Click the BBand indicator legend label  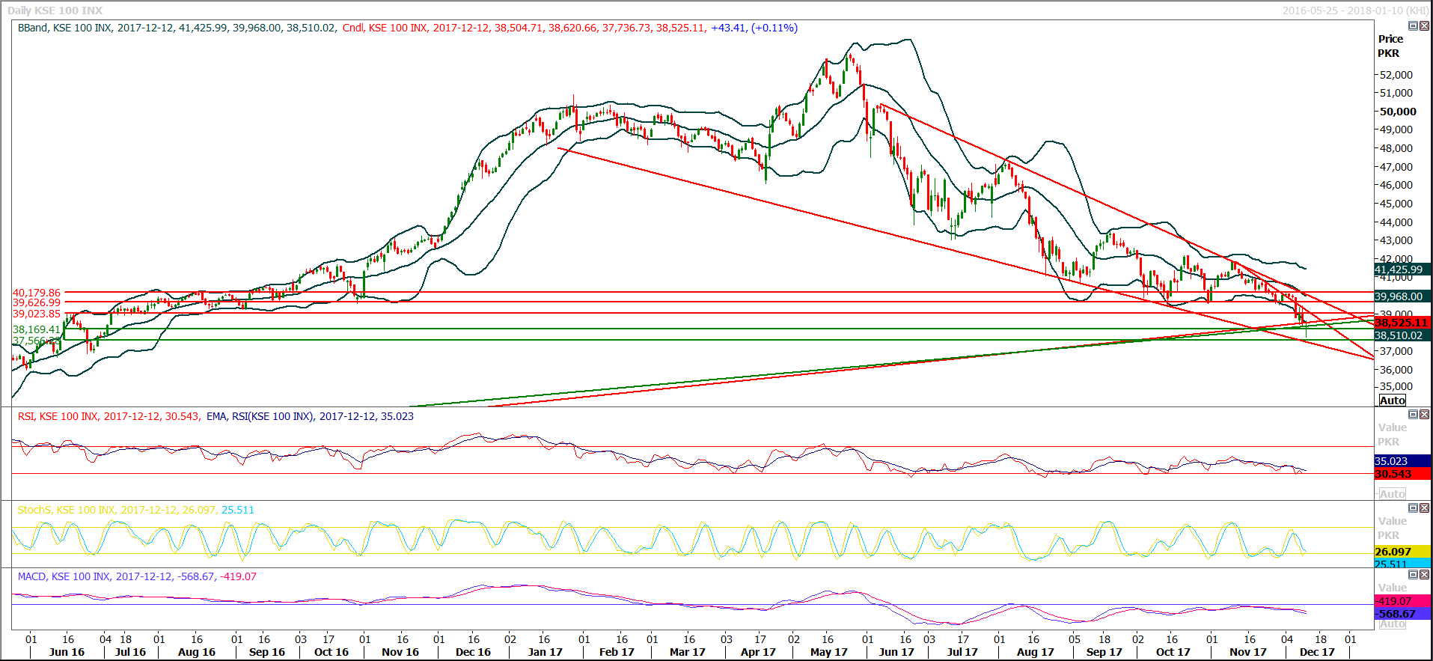177,28
